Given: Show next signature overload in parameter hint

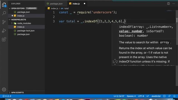Looking at the screenshot, I should pos(115,64).
